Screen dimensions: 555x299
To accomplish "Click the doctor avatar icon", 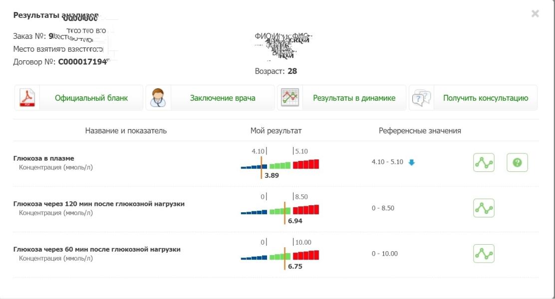I will [158, 98].
